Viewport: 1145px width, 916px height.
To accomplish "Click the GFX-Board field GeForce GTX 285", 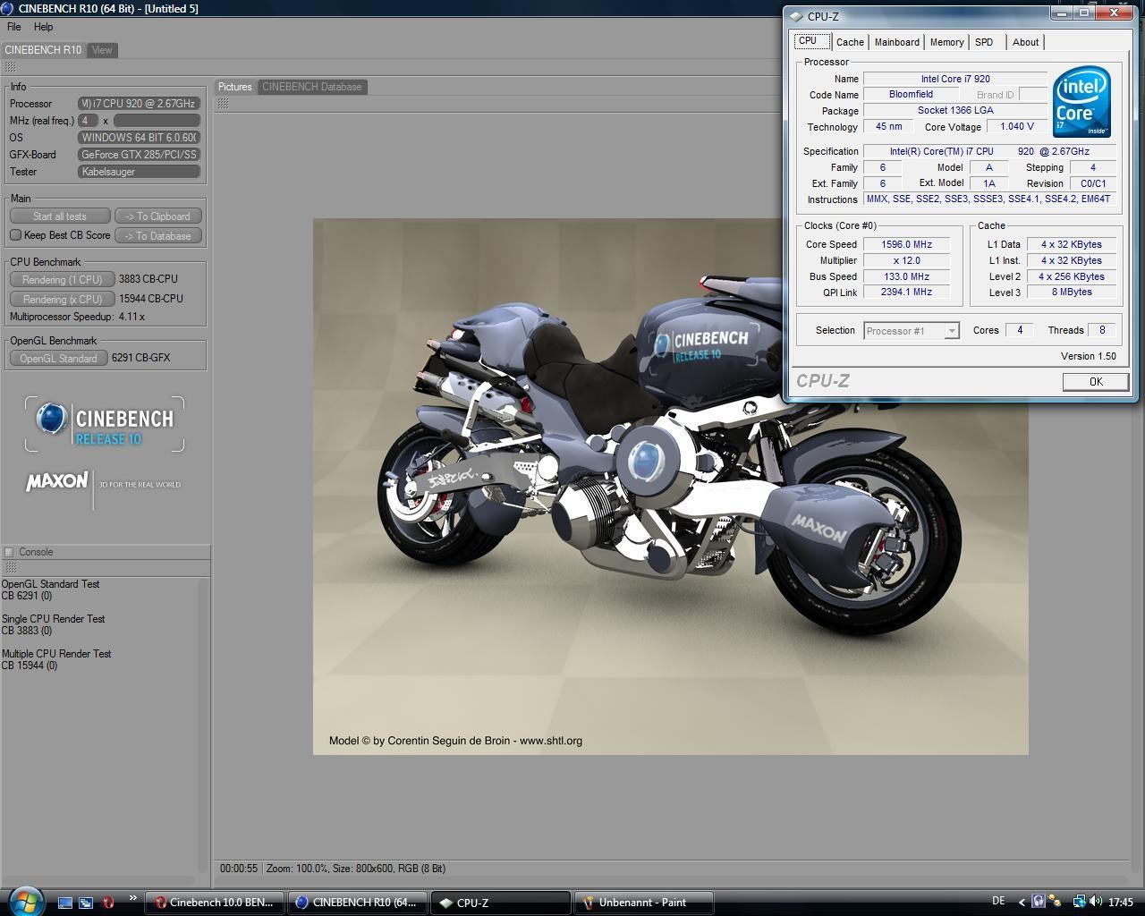I will coord(139,155).
